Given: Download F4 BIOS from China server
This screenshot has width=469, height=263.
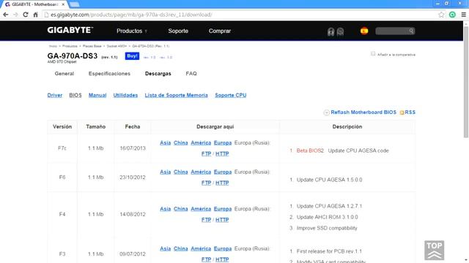Looking at the screenshot, I should coord(181,209).
